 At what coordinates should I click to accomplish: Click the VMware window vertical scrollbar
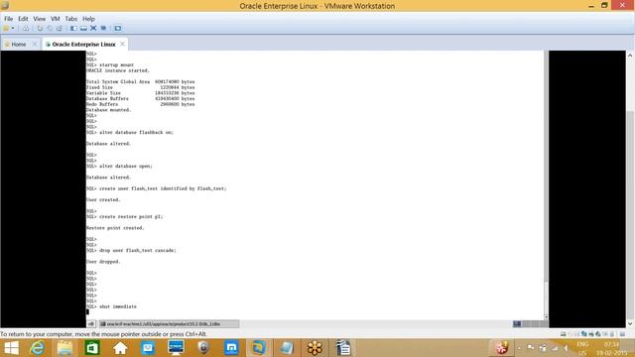coord(630,189)
